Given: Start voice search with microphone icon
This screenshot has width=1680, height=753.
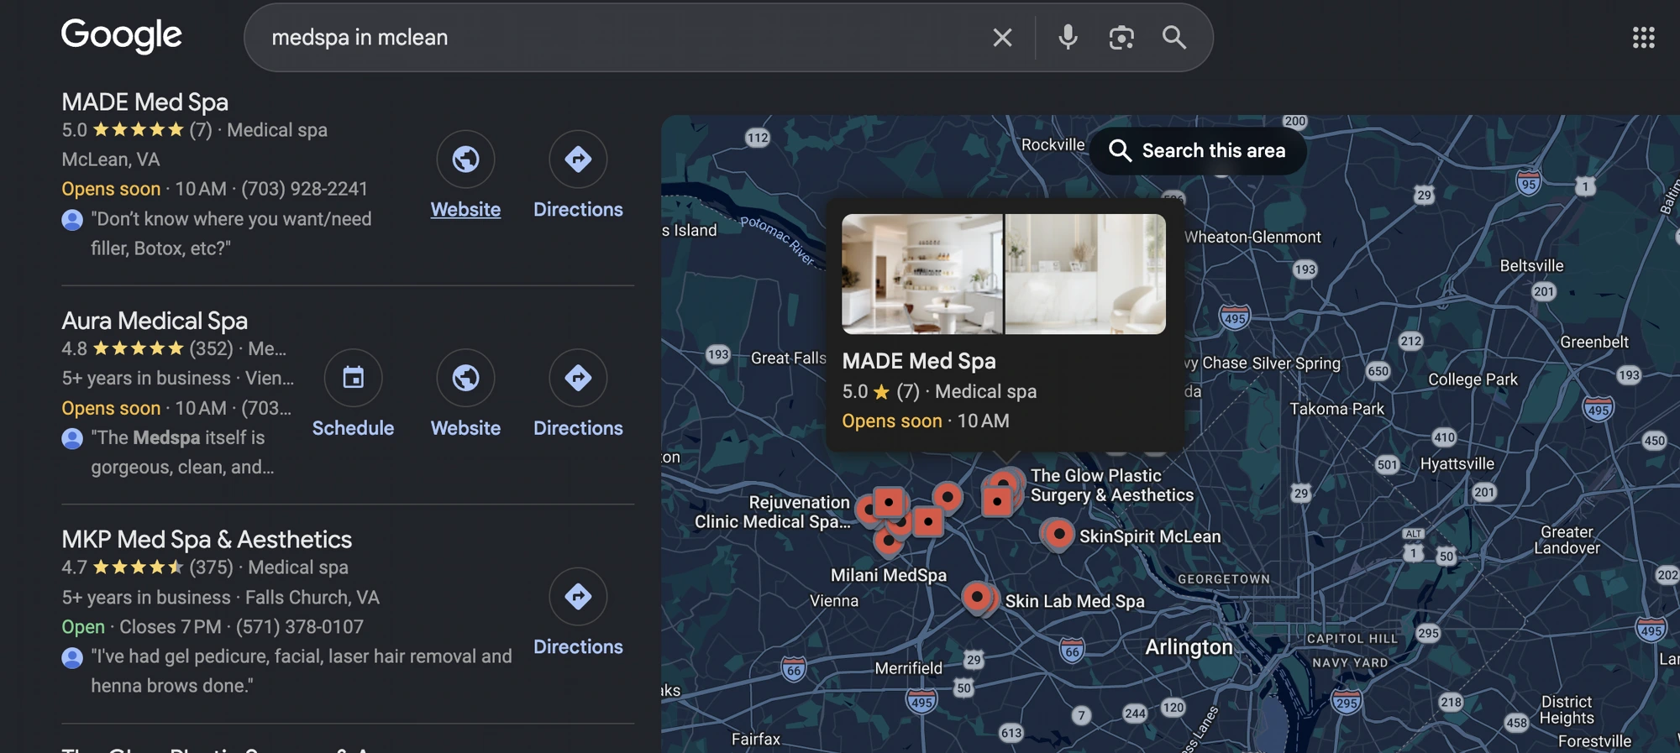Looking at the screenshot, I should click(x=1068, y=37).
